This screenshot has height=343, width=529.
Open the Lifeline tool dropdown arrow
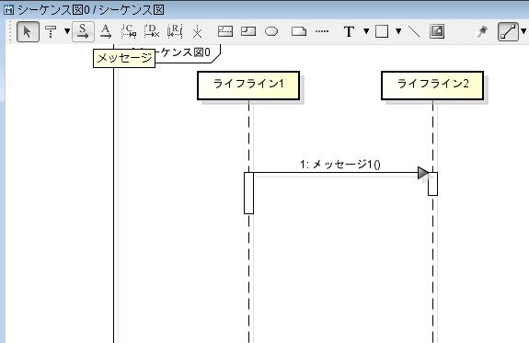click(67, 31)
